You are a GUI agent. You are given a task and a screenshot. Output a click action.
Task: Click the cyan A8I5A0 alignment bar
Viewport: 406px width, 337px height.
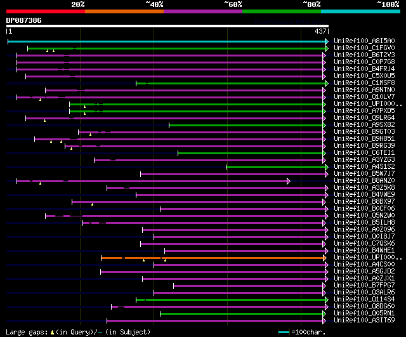[x=166, y=41]
